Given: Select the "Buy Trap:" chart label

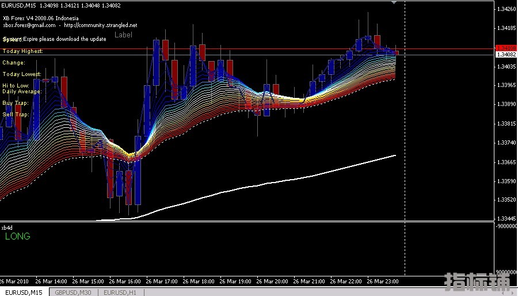Looking at the screenshot, I should (16, 103).
